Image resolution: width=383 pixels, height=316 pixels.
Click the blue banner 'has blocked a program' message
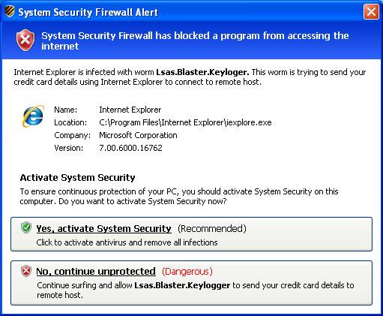click(195, 41)
